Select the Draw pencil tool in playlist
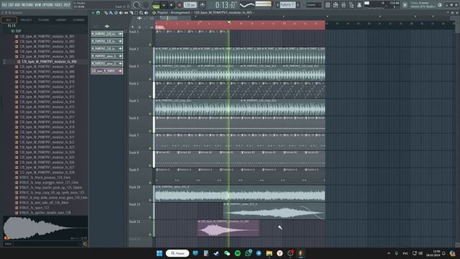The width and height of the screenshot is (460, 259). click(106, 13)
